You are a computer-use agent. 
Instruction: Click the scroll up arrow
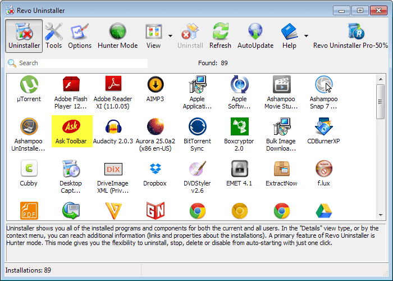(x=381, y=79)
